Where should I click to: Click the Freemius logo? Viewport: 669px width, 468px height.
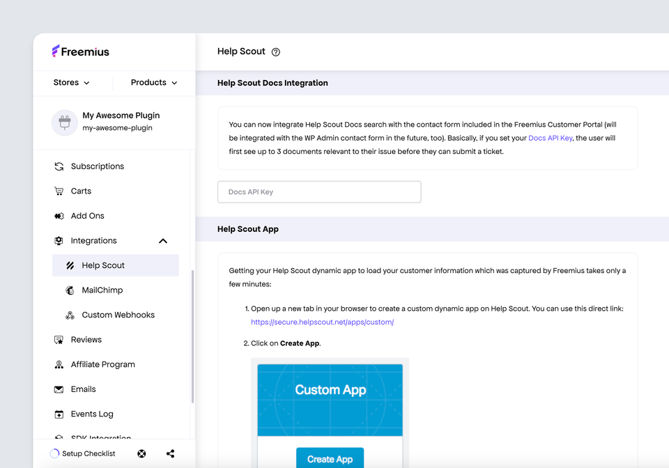point(80,52)
